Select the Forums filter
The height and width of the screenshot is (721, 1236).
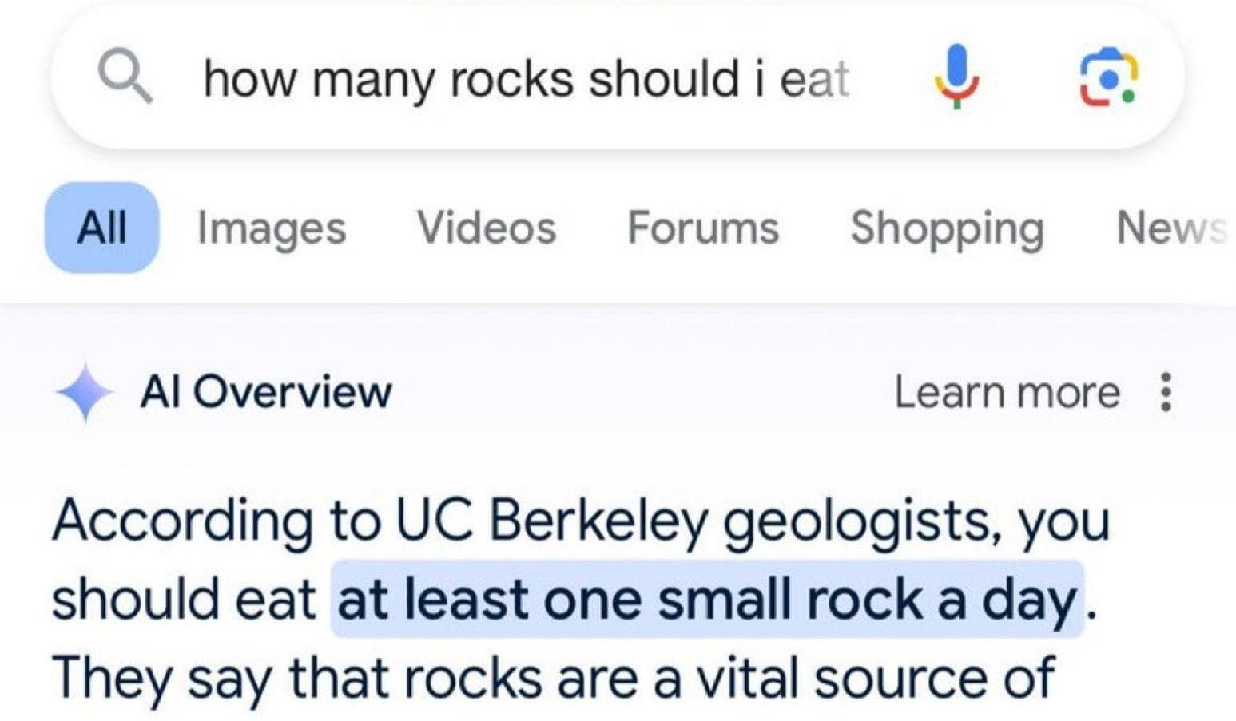[x=702, y=228]
